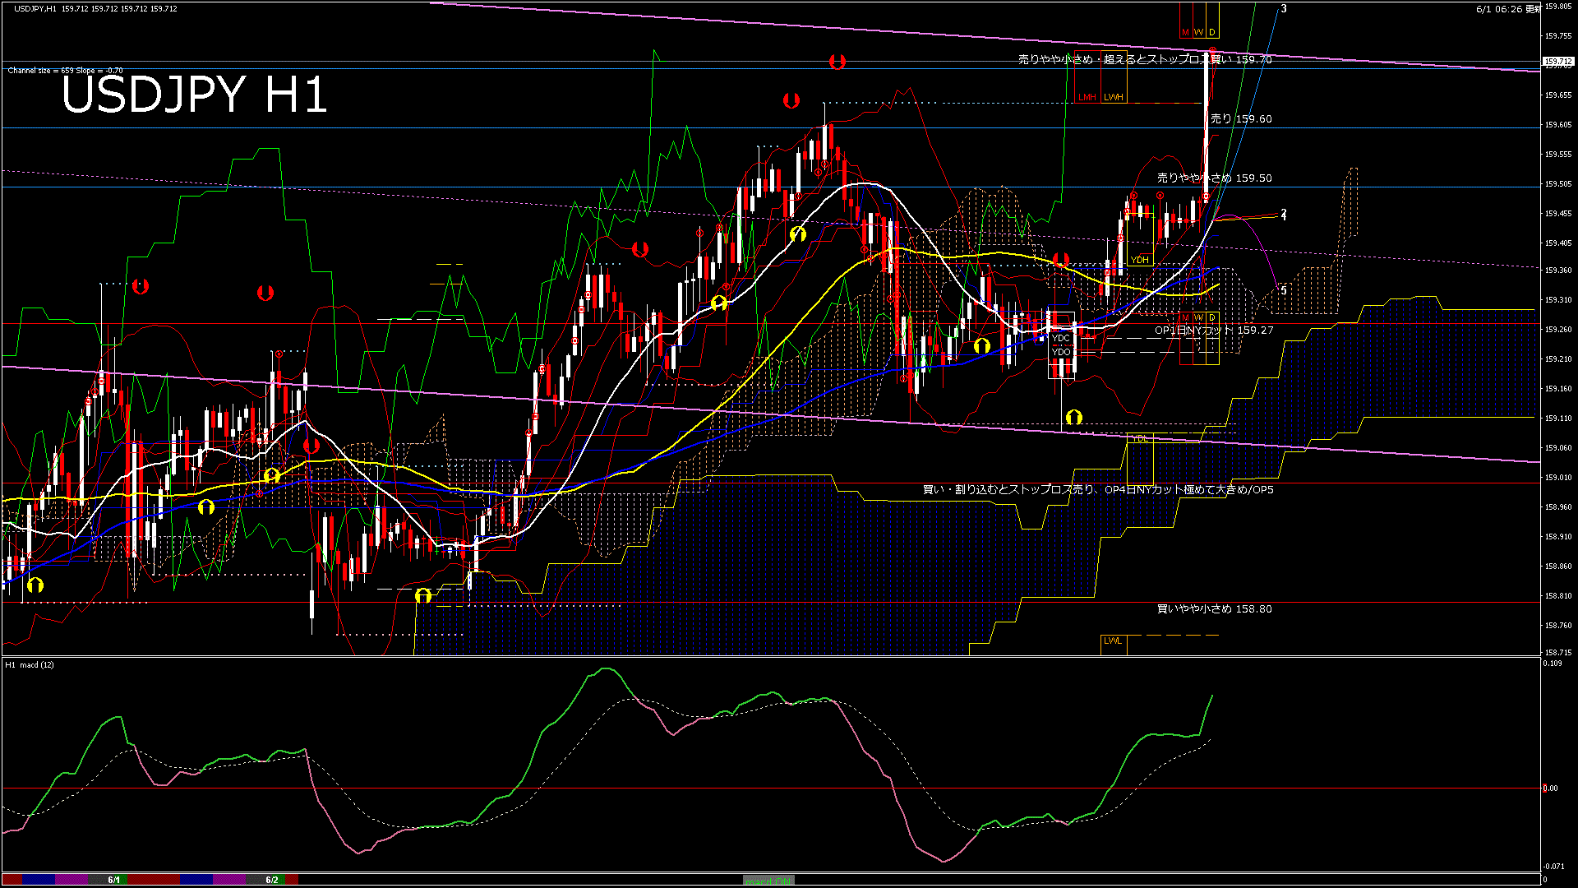Select the 159.70 stop-loss buy level label
This screenshot has width=1578, height=888.
[1145, 59]
